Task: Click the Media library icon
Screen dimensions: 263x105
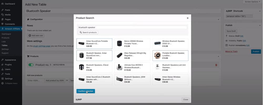Action: pos(3,15)
